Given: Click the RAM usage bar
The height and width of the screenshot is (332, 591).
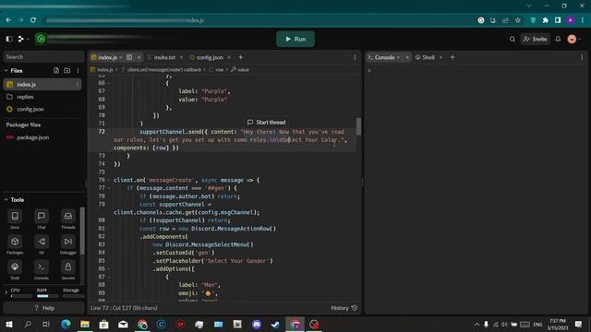Looking at the screenshot, I should [47, 296].
